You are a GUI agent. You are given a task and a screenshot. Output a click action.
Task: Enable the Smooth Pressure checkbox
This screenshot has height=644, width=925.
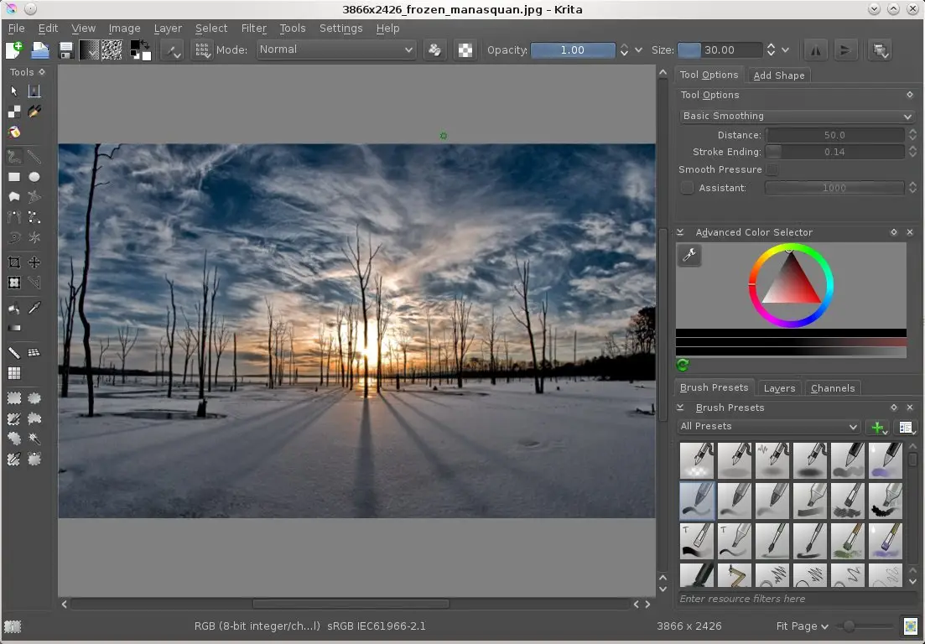click(772, 170)
